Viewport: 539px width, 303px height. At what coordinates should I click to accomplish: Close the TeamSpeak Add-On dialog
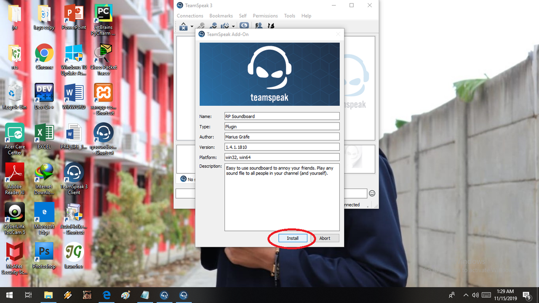click(x=338, y=34)
